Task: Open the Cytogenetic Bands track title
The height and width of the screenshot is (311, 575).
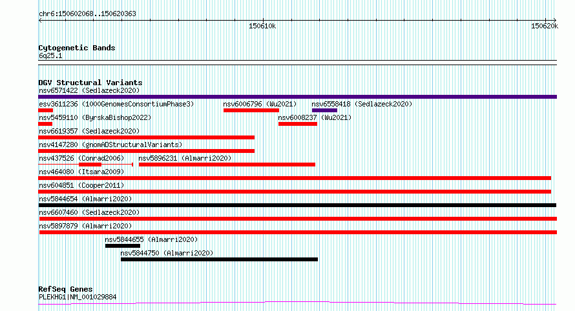Action: pos(77,48)
